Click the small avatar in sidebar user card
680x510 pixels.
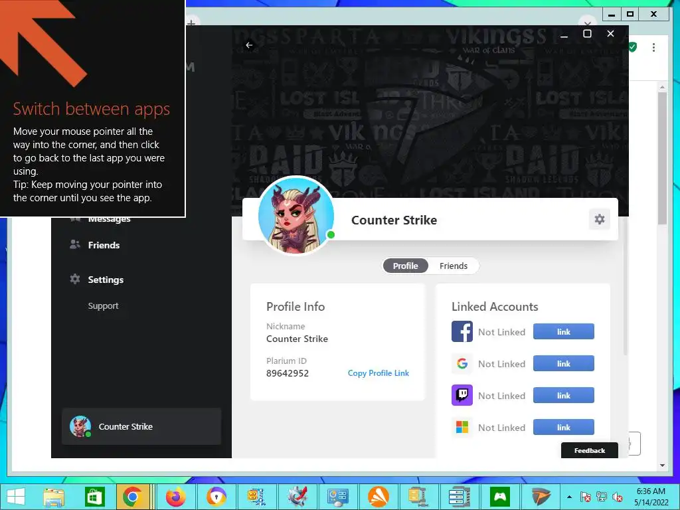(80, 426)
